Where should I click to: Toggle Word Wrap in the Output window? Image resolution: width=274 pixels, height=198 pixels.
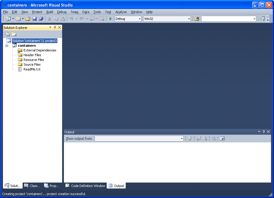click(222, 139)
